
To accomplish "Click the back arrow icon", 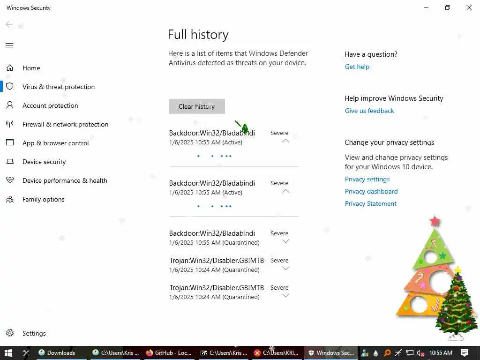I will pyautogui.click(x=9, y=24).
